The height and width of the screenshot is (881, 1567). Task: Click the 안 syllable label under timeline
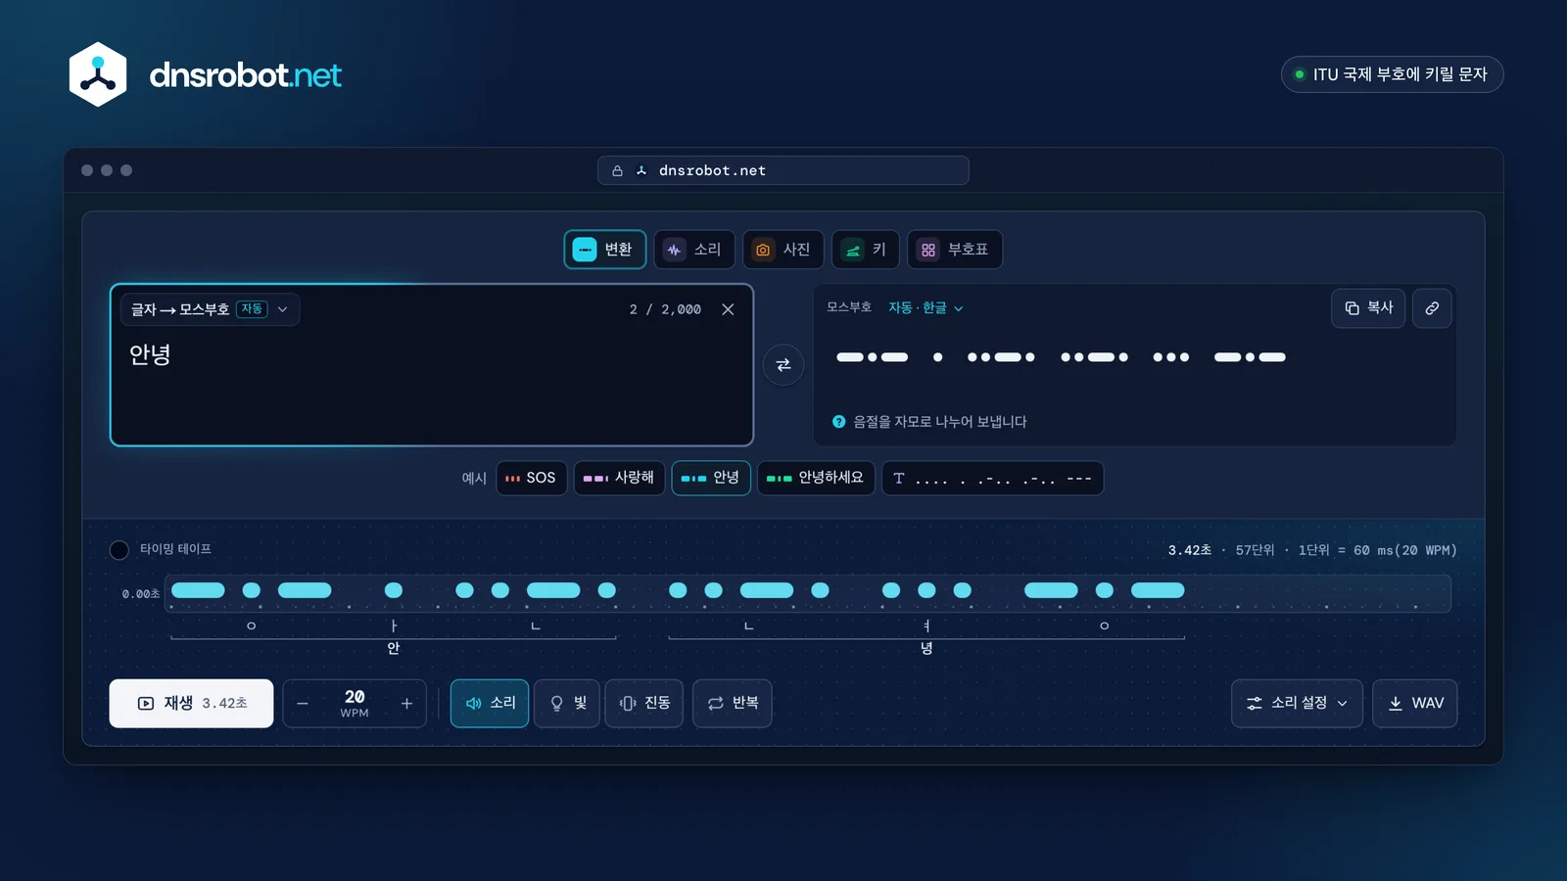[x=394, y=648]
